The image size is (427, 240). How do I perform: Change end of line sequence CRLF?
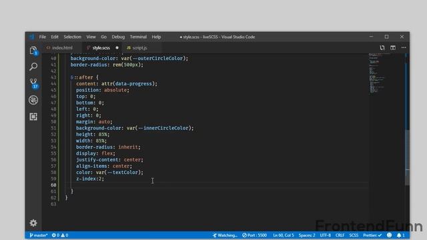pyautogui.click(x=340, y=235)
